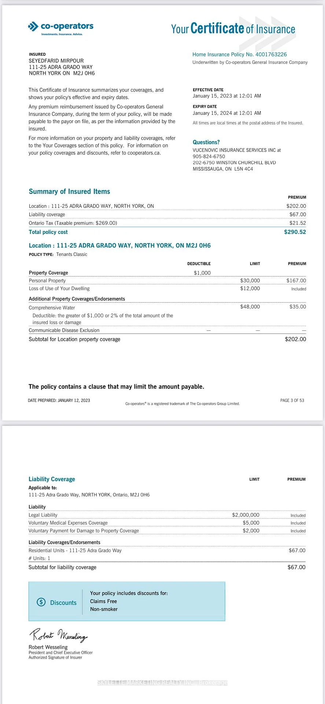
Task: Click the Comprehensive Water coverage row
Action: 167,307
